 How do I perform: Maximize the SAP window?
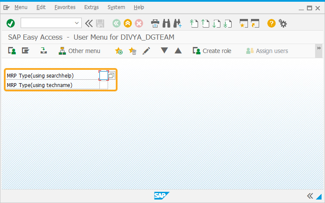[310, 8]
